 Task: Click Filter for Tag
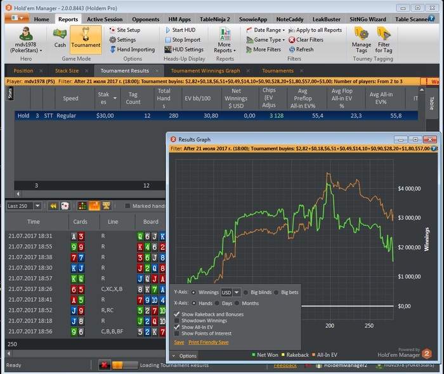tap(384, 40)
